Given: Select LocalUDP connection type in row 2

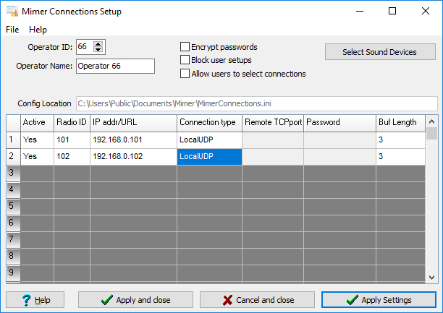Looking at the screenshot, I should 209,156.
